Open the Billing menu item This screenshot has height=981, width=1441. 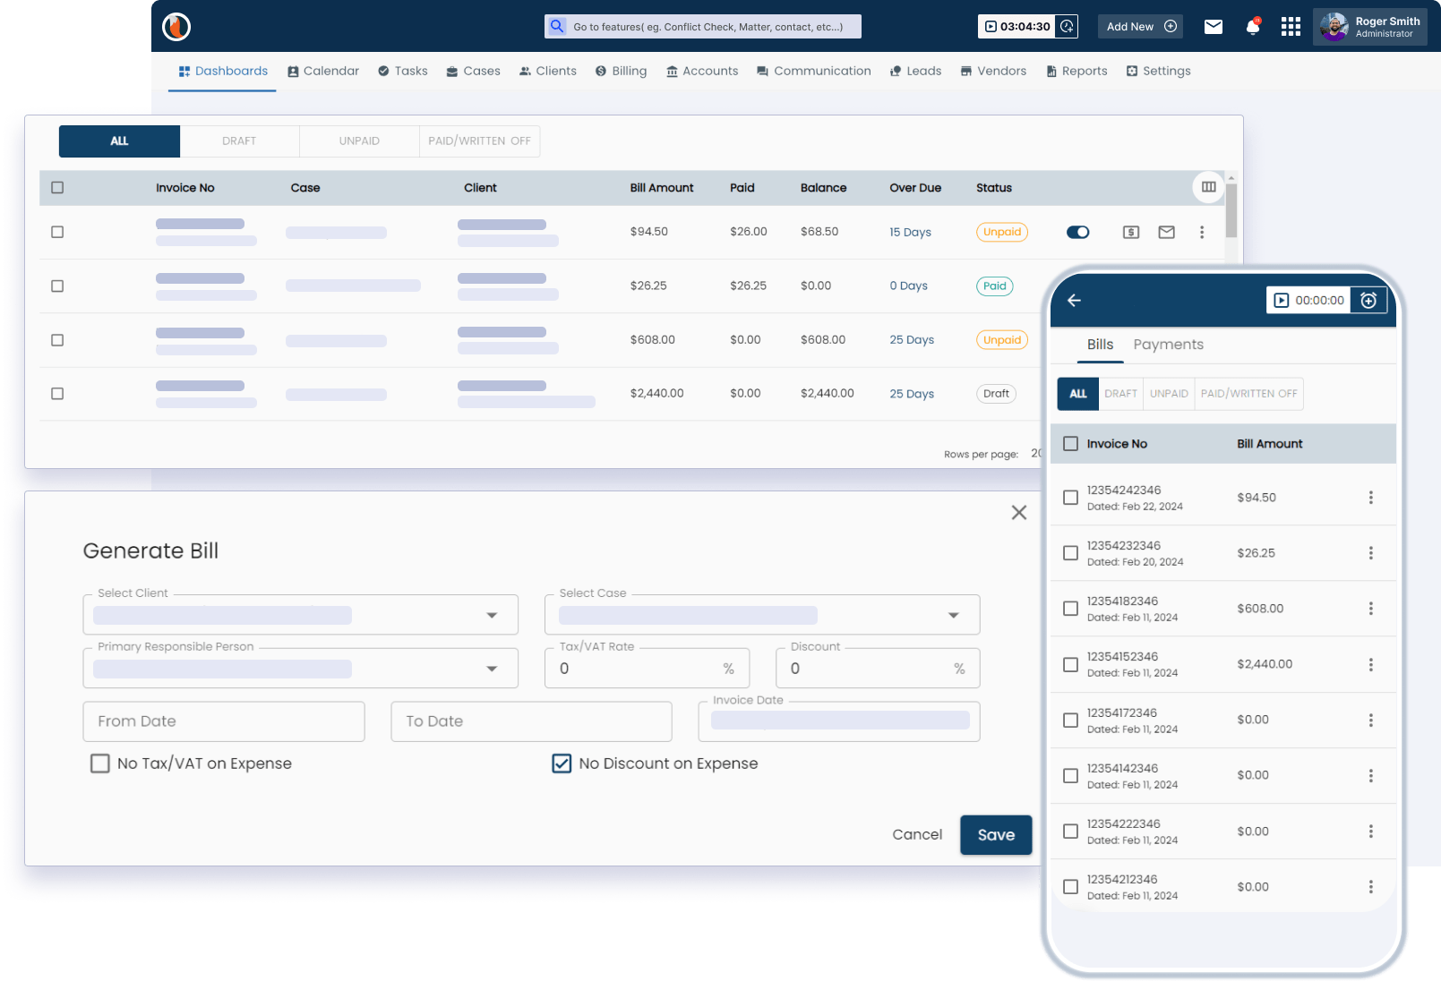621,72
